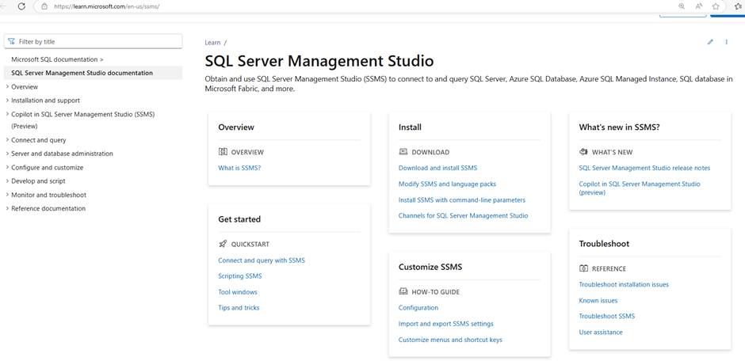Open Customize menus and shortcut keys
Image resolution: width=745 pixels, height=361 pixels.
[x=450, y=340]
